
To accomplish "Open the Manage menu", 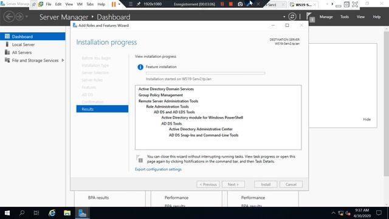I will [x=326, y=17].
